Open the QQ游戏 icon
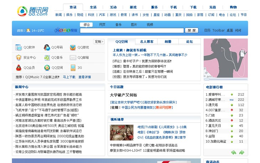 coord(73,48)
